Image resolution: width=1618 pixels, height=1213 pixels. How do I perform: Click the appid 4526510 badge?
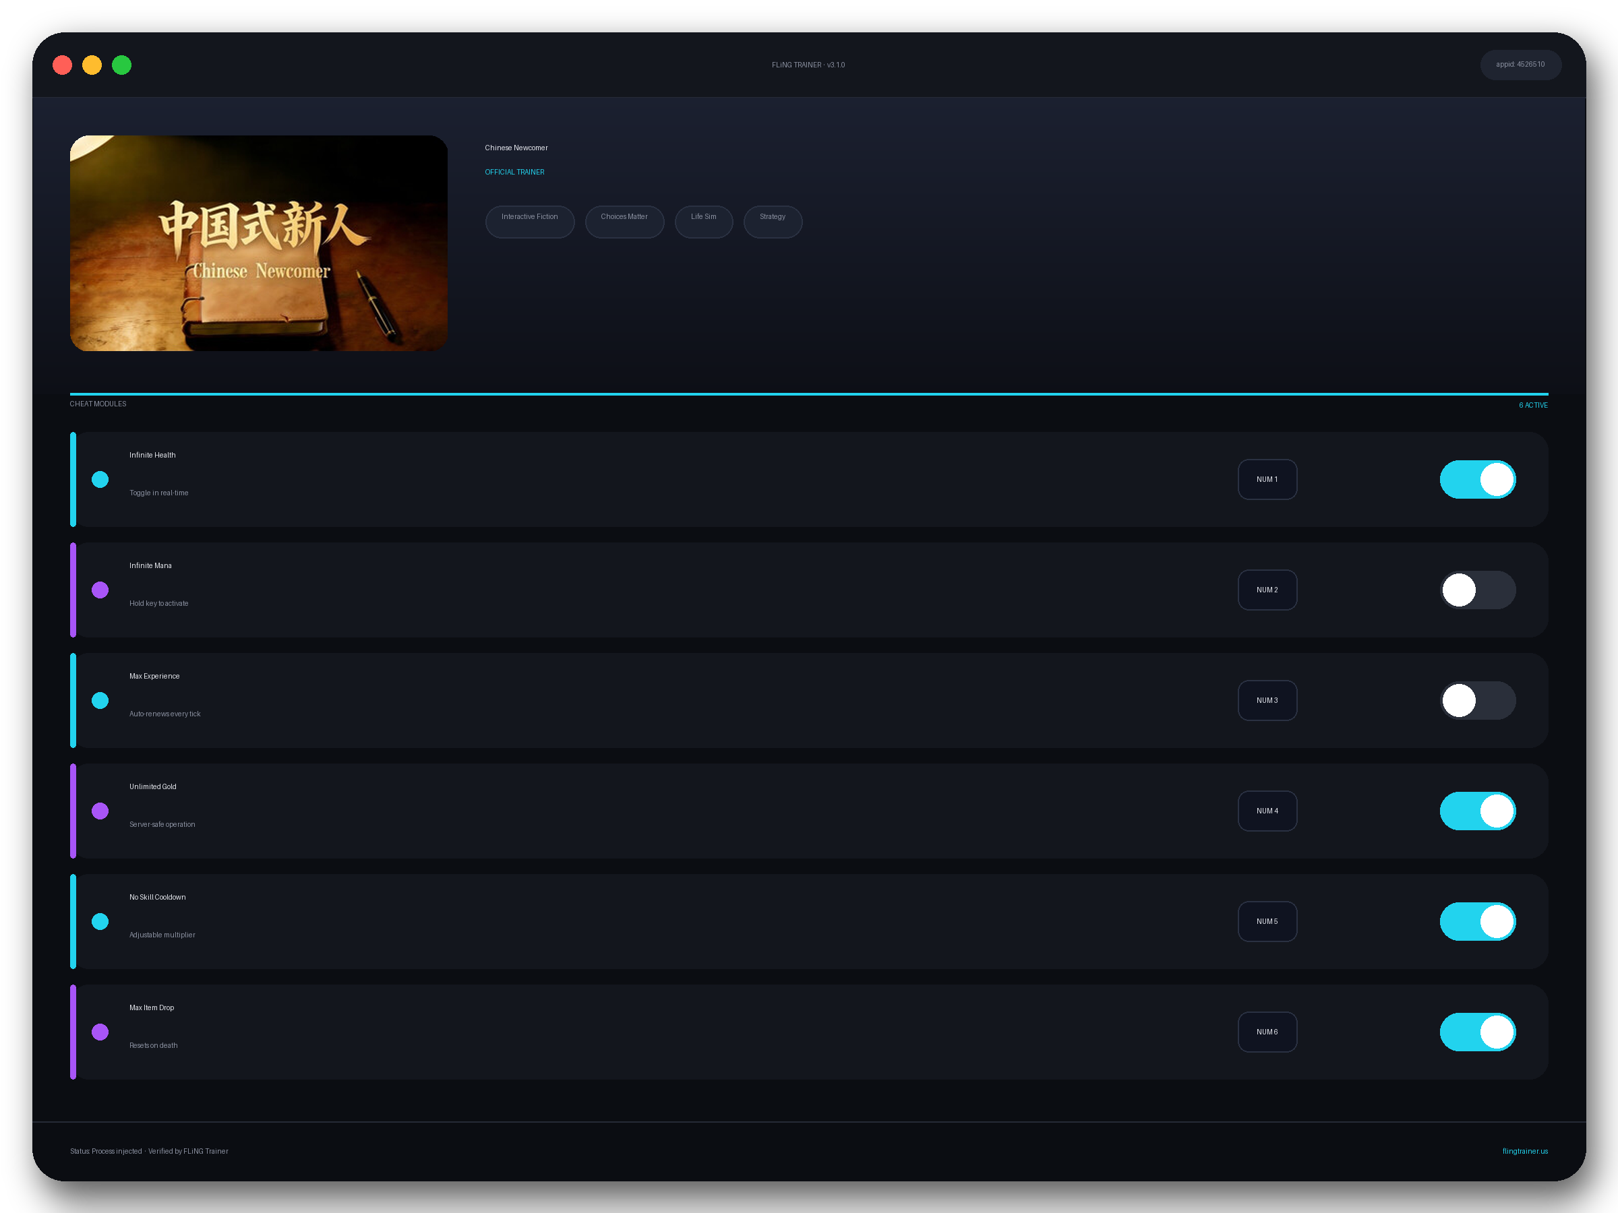click(1520, 64)
